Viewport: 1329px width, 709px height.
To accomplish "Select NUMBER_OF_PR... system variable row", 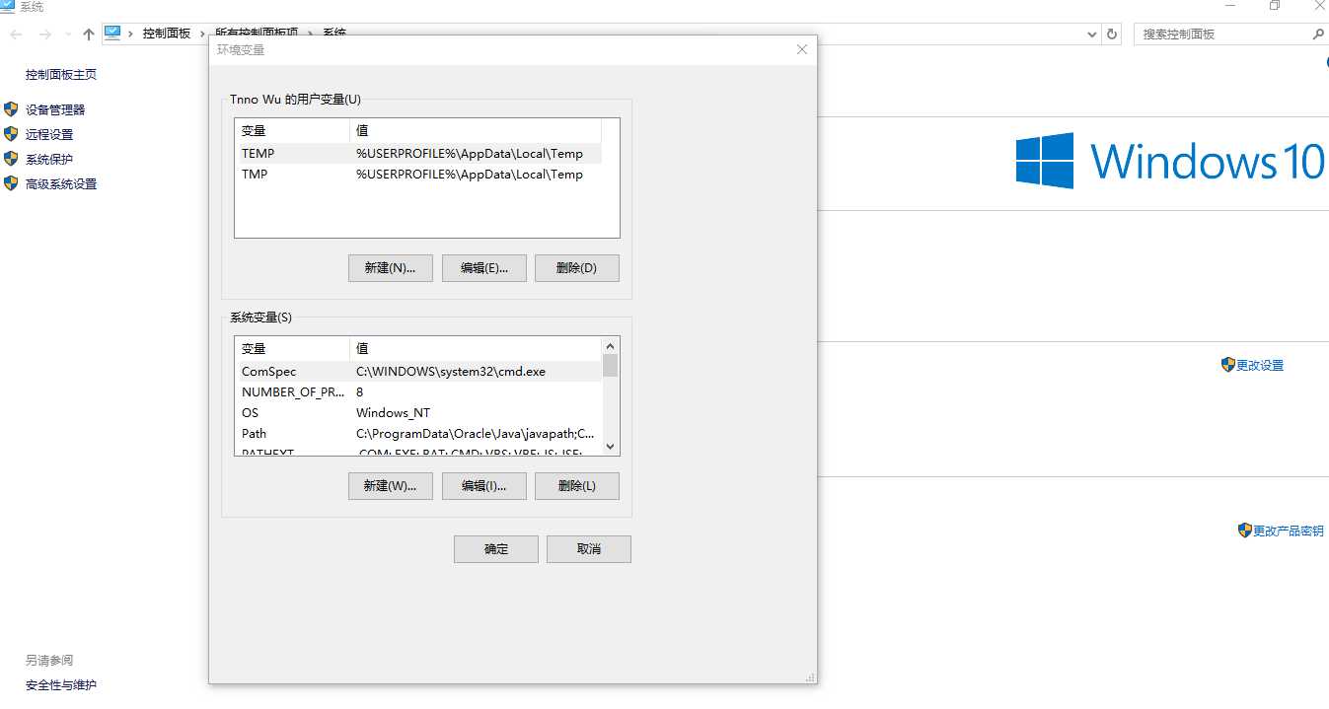I will click(417, 391).
